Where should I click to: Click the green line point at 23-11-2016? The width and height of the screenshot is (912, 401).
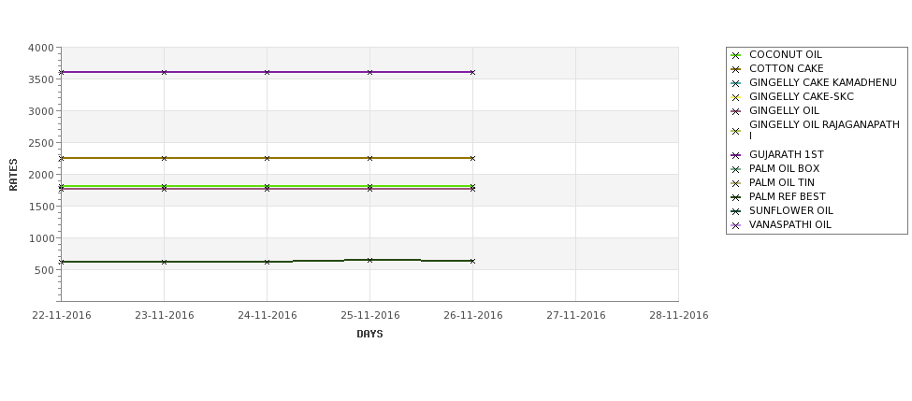164,186
